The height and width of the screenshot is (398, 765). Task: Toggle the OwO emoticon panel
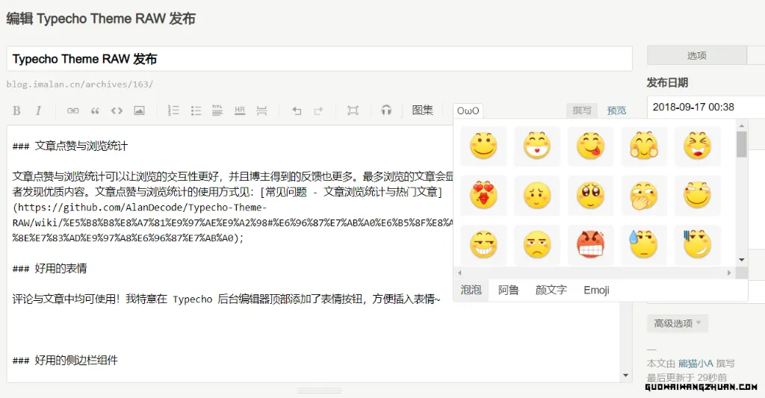coord(468,111)
